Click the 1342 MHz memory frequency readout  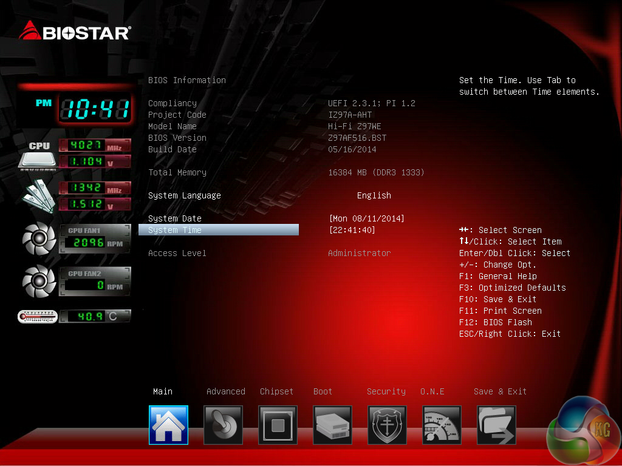coord(95,187)
